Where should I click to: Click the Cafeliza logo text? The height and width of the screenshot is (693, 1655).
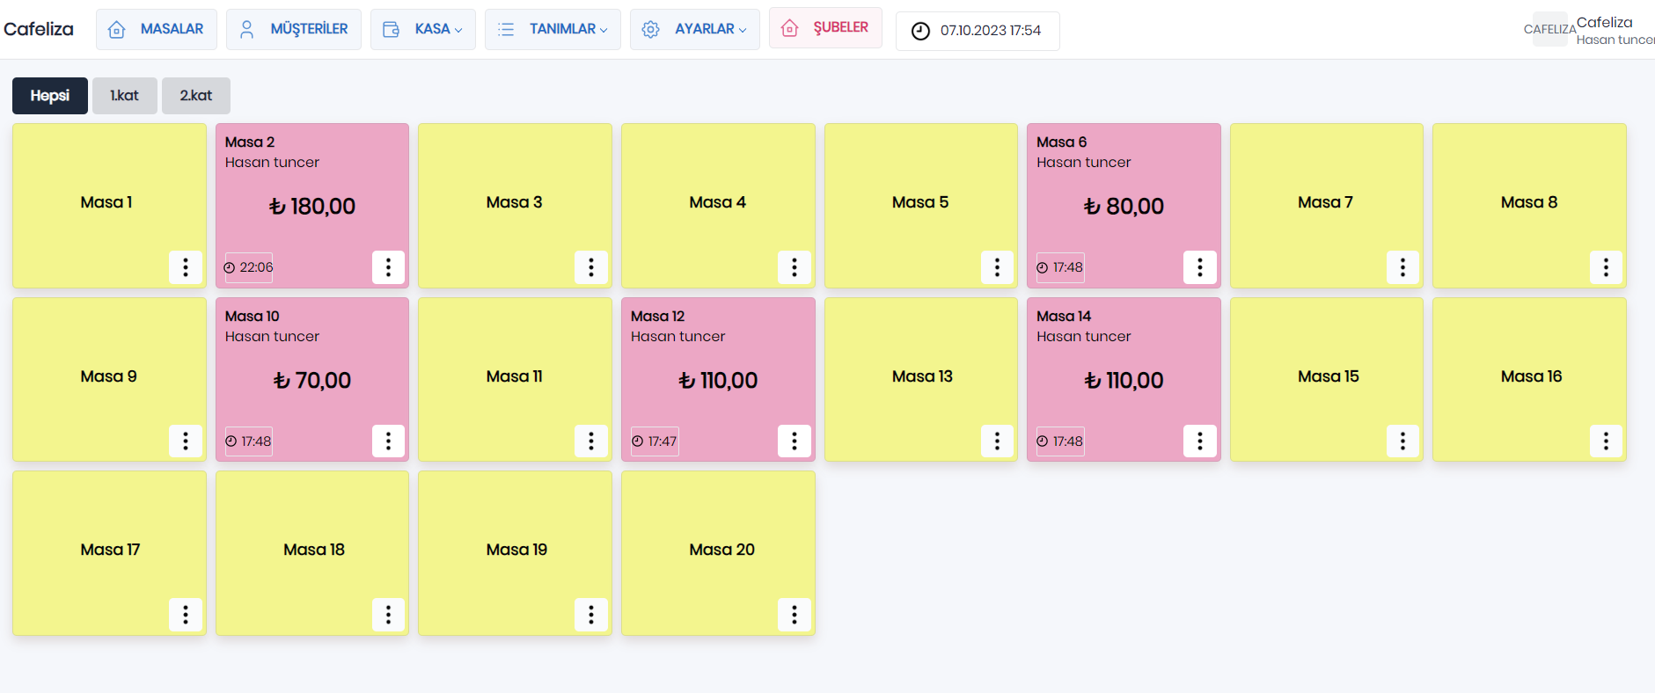click(x=39, y=29)
